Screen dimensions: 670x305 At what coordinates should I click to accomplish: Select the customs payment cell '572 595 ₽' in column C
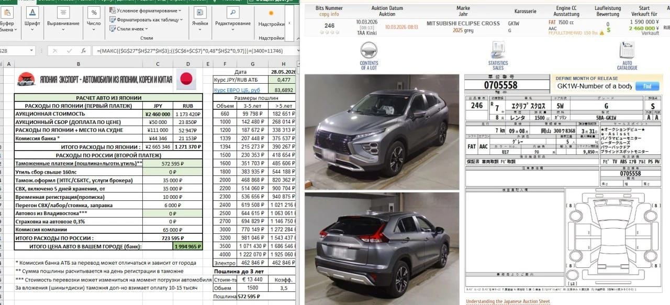tap(158, 163)
